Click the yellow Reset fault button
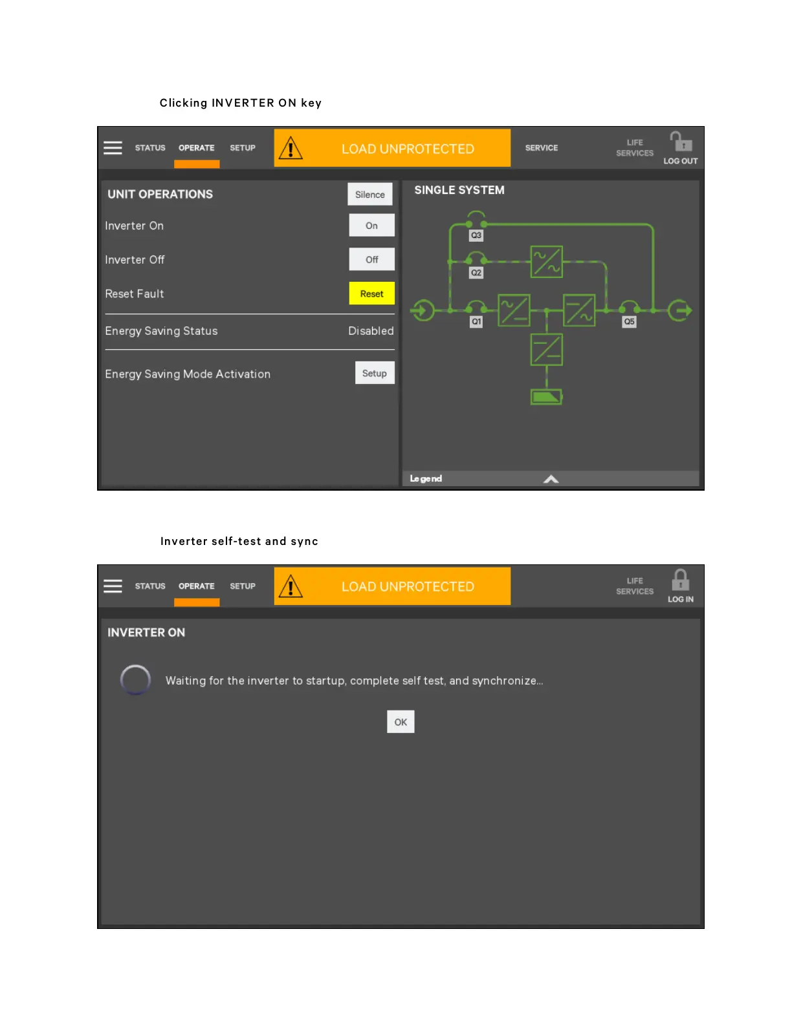Viewport: 792px width, 1024px height. (371, 293)
